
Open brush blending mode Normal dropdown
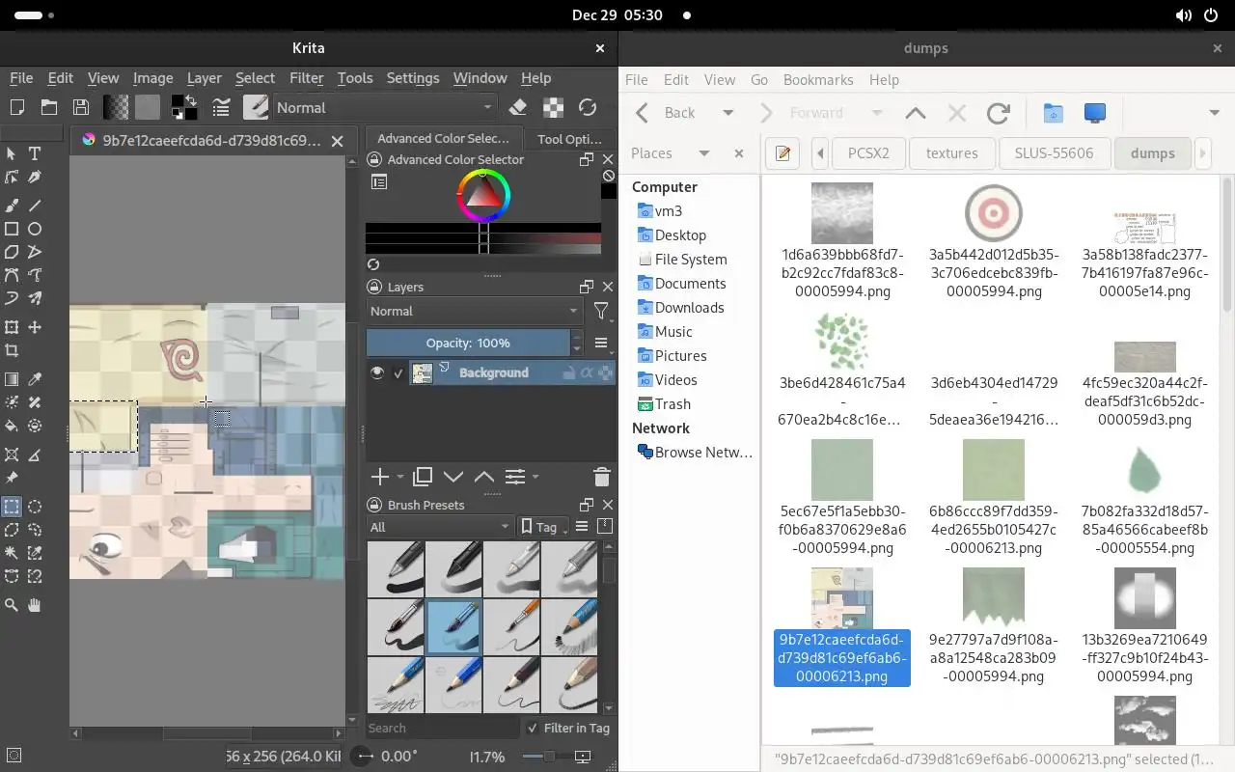coord(386,107)
